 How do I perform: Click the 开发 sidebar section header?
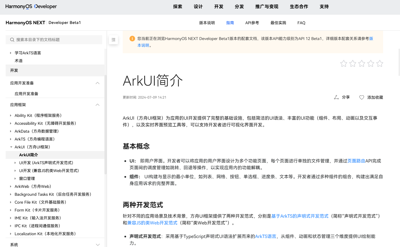55,70
